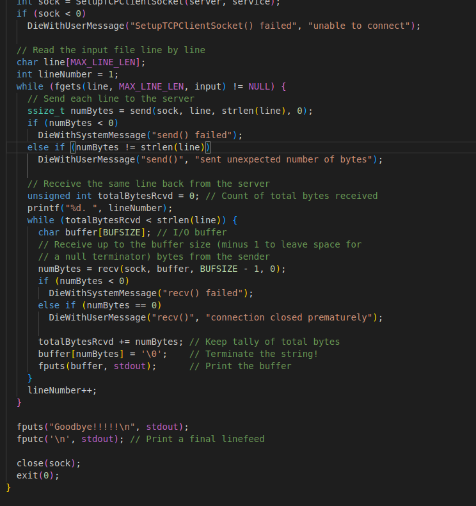Image resolution: width=476 pixels, height=506 pixels.
Task: Click 'BUFSIZE - 1' argument in recv call
Action: (230, 269)
